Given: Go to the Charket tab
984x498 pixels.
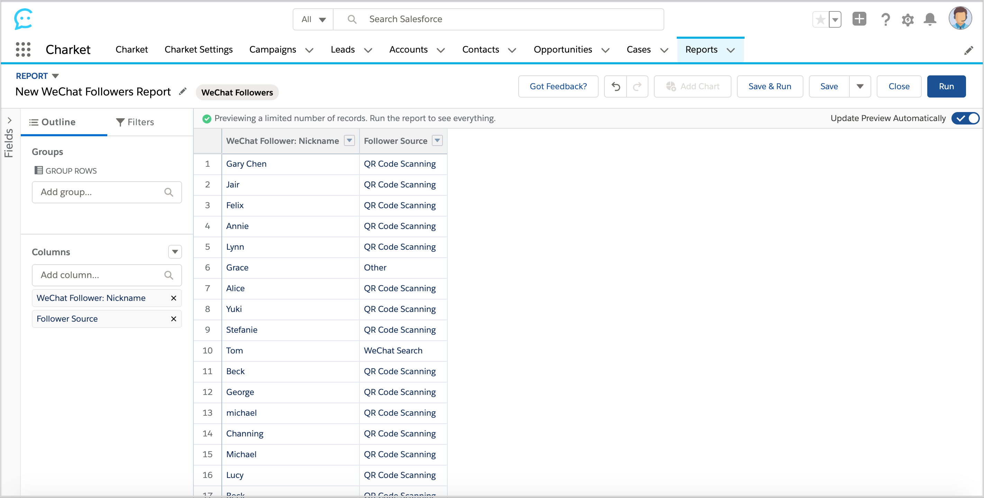Looking at the screenshot, I should pyautogui.click(x=131, y=50).
